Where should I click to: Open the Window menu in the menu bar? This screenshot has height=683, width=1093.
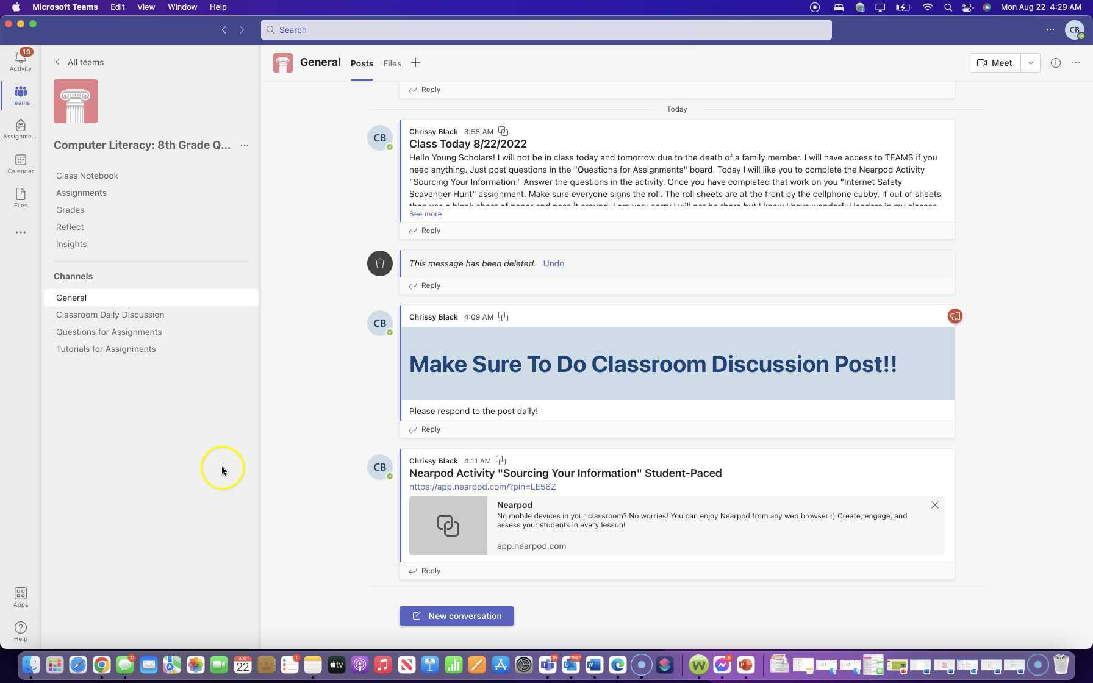[x=182, y=7]
